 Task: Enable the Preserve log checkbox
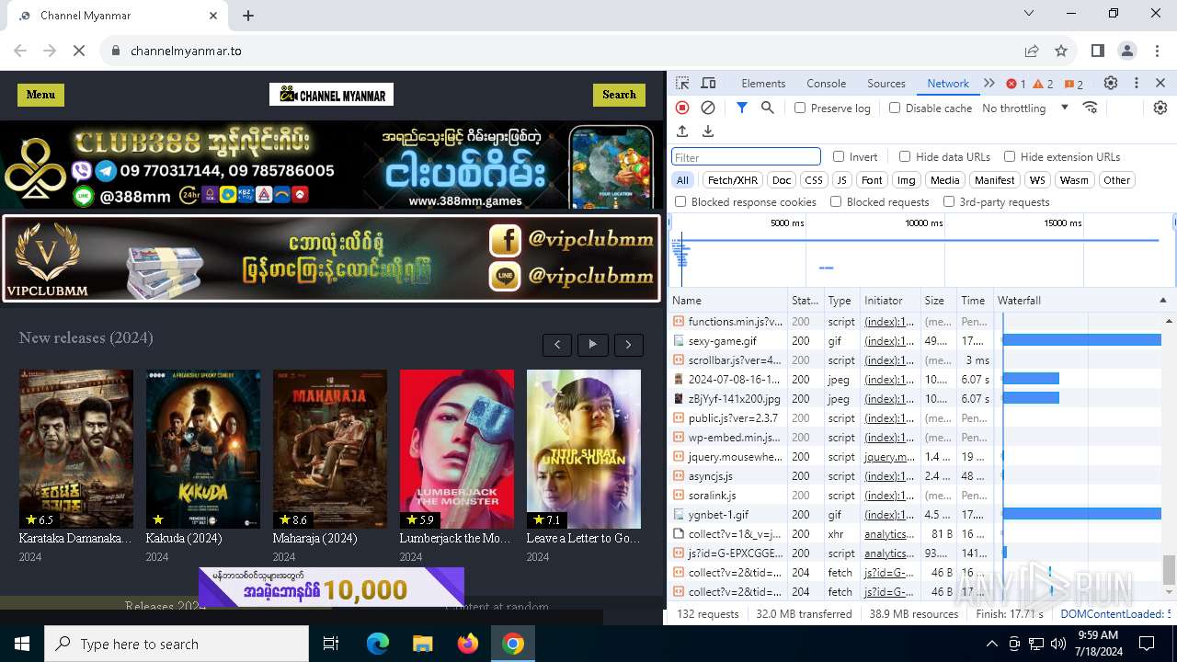(800, 108)
